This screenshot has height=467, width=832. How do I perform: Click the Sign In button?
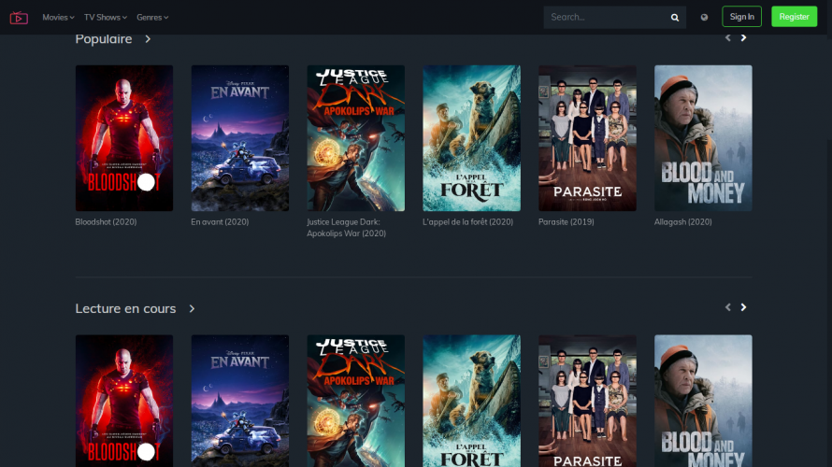742,17
